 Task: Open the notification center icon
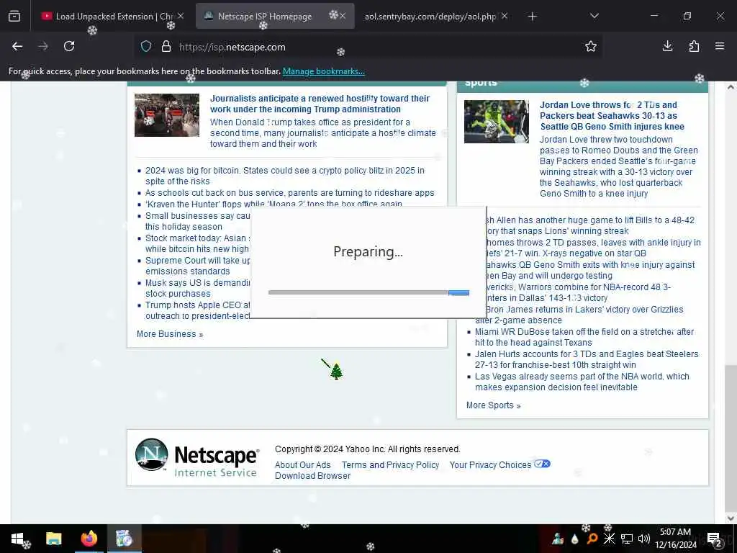pyautogui.click(x=715, y=539)
